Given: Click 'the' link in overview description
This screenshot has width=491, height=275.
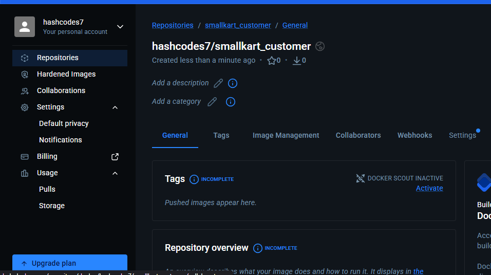Looking at the screenshot, I should coord(418,271).
